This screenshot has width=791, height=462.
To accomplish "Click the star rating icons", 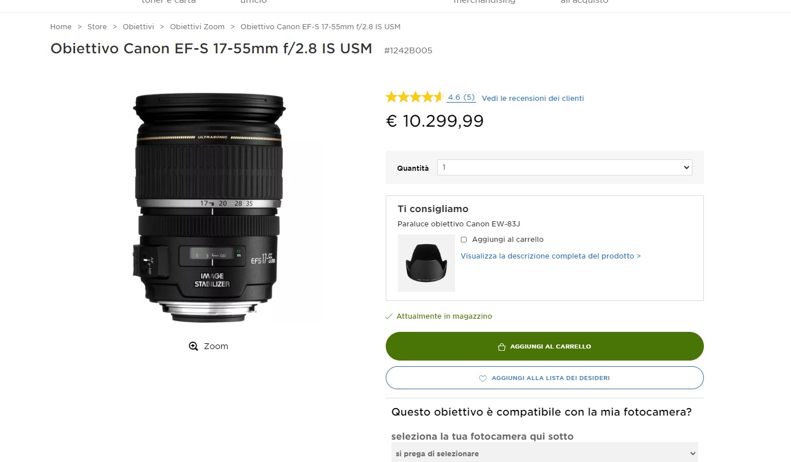I will [414, 97].
